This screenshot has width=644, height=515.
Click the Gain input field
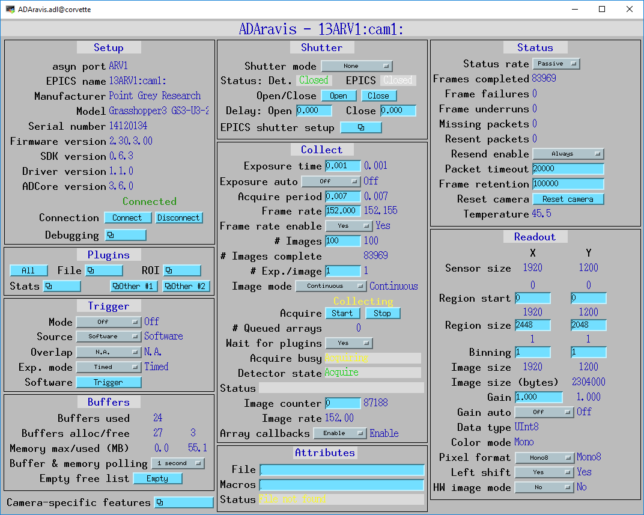(538, 397)
